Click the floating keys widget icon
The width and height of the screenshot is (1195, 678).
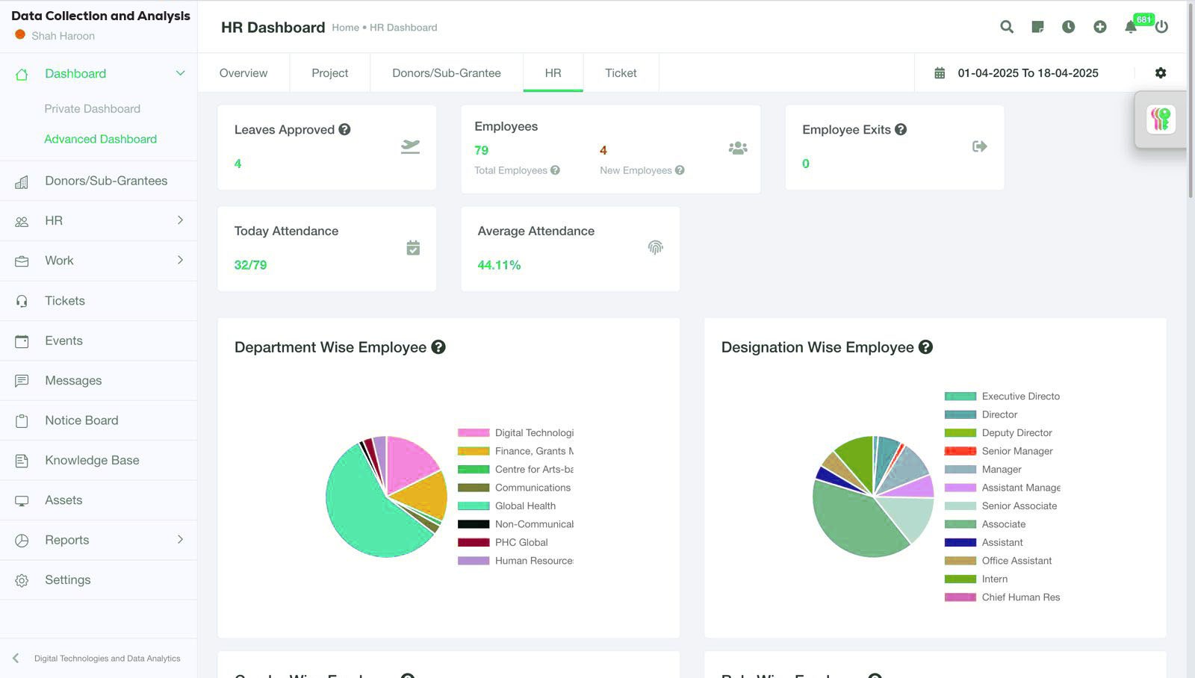pyautogui.click(x=1161, y=119)
